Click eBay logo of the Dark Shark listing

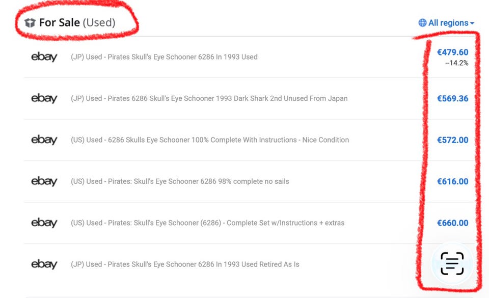44,98
